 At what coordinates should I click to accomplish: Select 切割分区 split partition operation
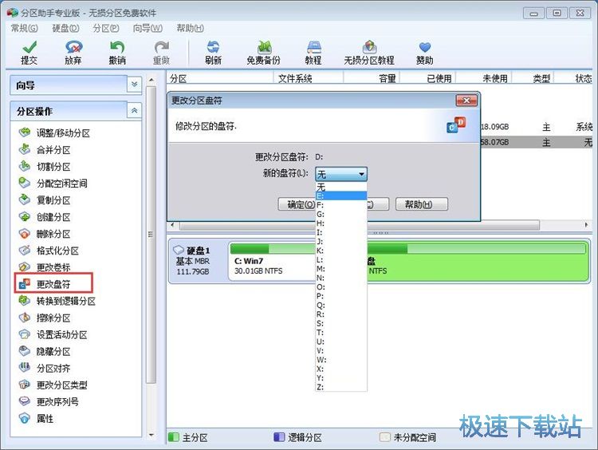[x=45, y=167]
